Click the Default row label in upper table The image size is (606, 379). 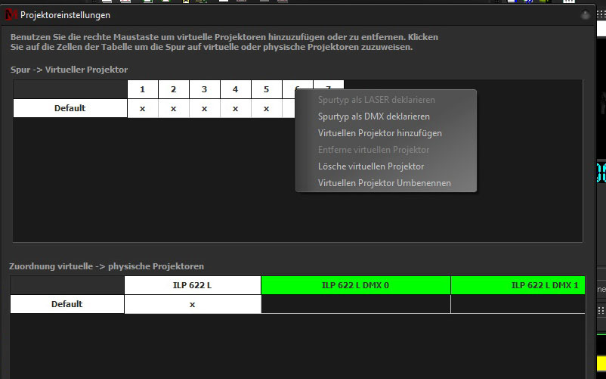tap(70, 108)
